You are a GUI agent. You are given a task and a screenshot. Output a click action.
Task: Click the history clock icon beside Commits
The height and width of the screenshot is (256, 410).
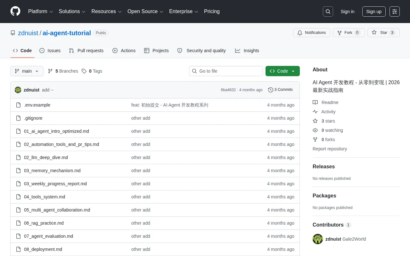coord(271,90)
